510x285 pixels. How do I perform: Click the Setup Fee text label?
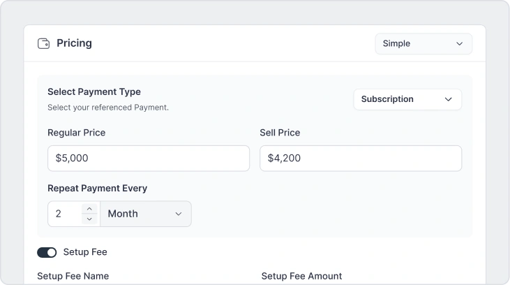pyautogui.click(x=85, y=252)
